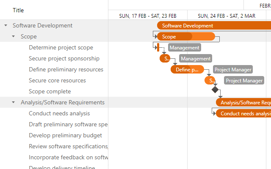This screenshot has width=271, height=169.
Task: Click the Scope complete milestone diamond
Action: [x=215, y=90]
